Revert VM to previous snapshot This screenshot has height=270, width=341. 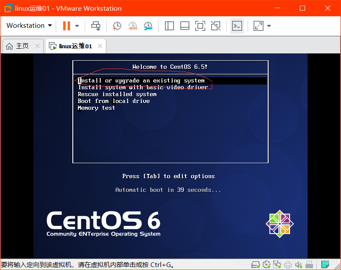tap(132, 26)
